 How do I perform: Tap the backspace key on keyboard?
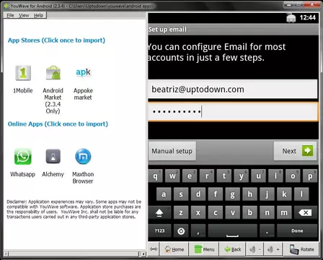305,212
